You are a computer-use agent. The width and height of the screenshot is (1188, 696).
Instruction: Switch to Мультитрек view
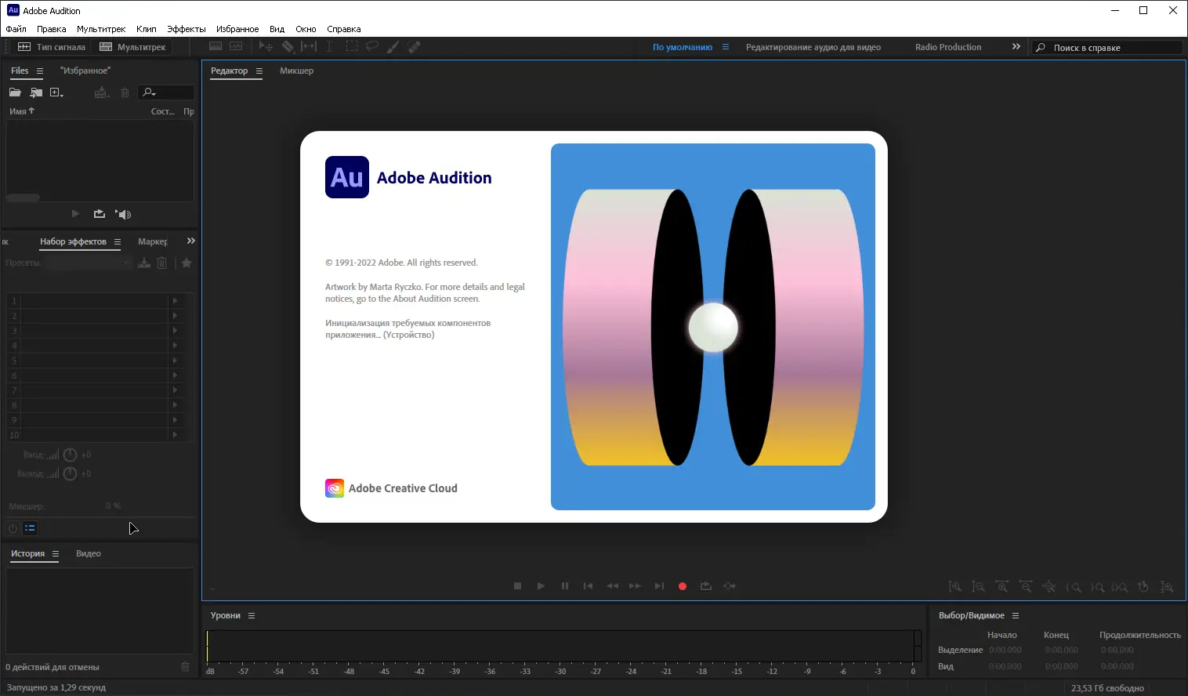tap(132, 47)
